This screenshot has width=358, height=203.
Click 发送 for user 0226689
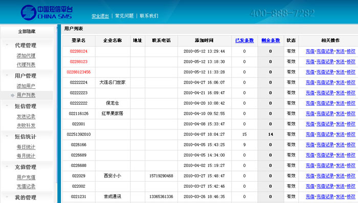coord(340,155)
